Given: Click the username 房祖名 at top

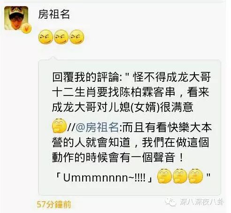Looking at the screenshot, I should click(x=54, y=14).
